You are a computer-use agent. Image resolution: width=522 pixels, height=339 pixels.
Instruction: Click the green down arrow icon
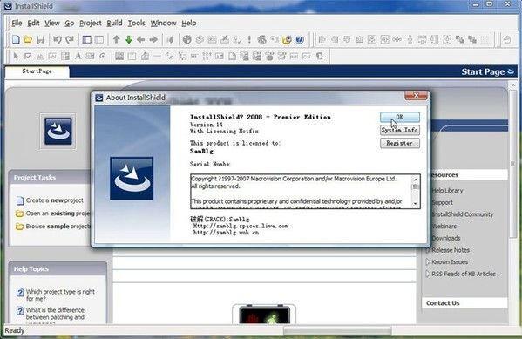click(129, 40)
